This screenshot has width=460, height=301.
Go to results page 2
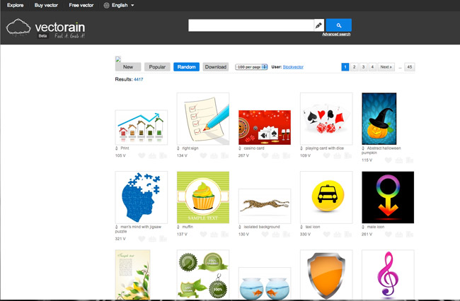tap(355, 66)
